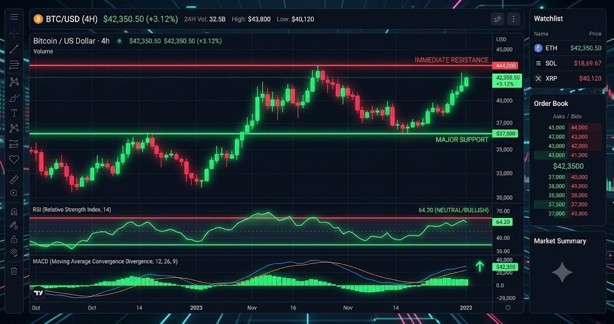
Task: Select the SOL price $18,69.67
Action: click(588, 63)
